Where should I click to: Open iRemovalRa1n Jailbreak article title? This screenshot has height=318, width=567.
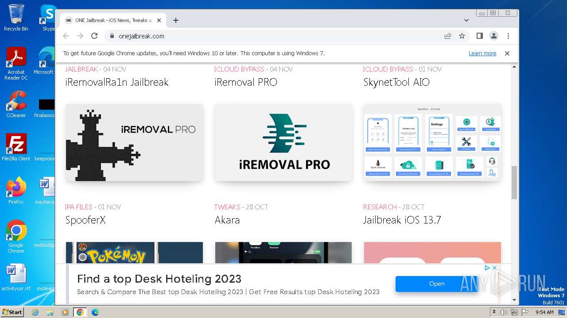coord(117,82)
